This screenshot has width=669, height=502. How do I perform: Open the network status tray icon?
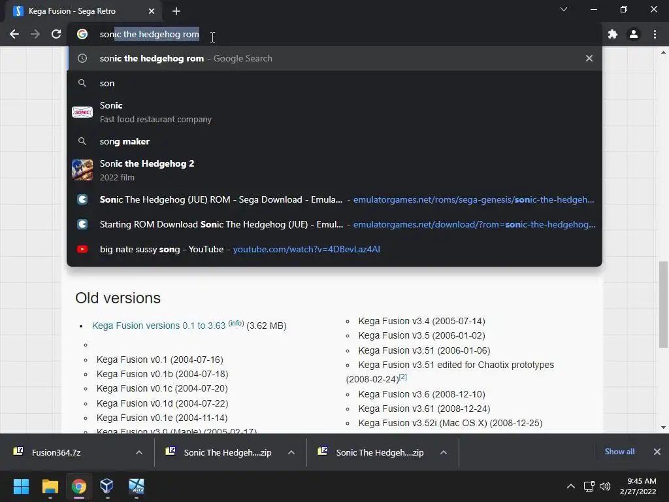click(x=589, y=486)
